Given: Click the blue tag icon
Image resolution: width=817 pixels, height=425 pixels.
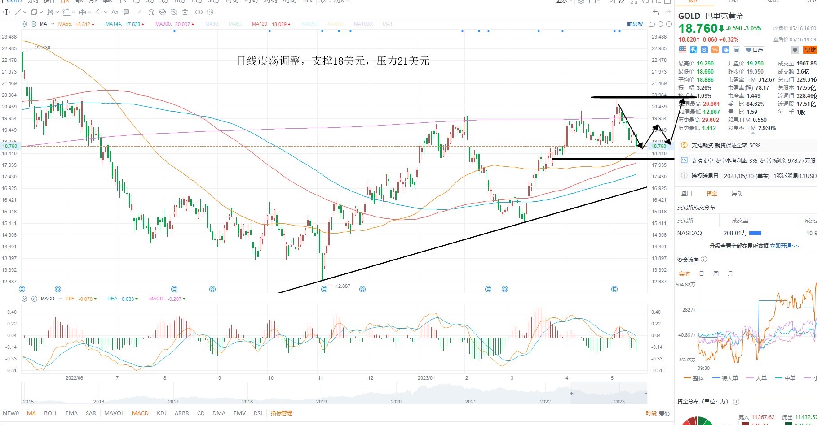Looking at the screenshot, I should [x=726, y=50].
